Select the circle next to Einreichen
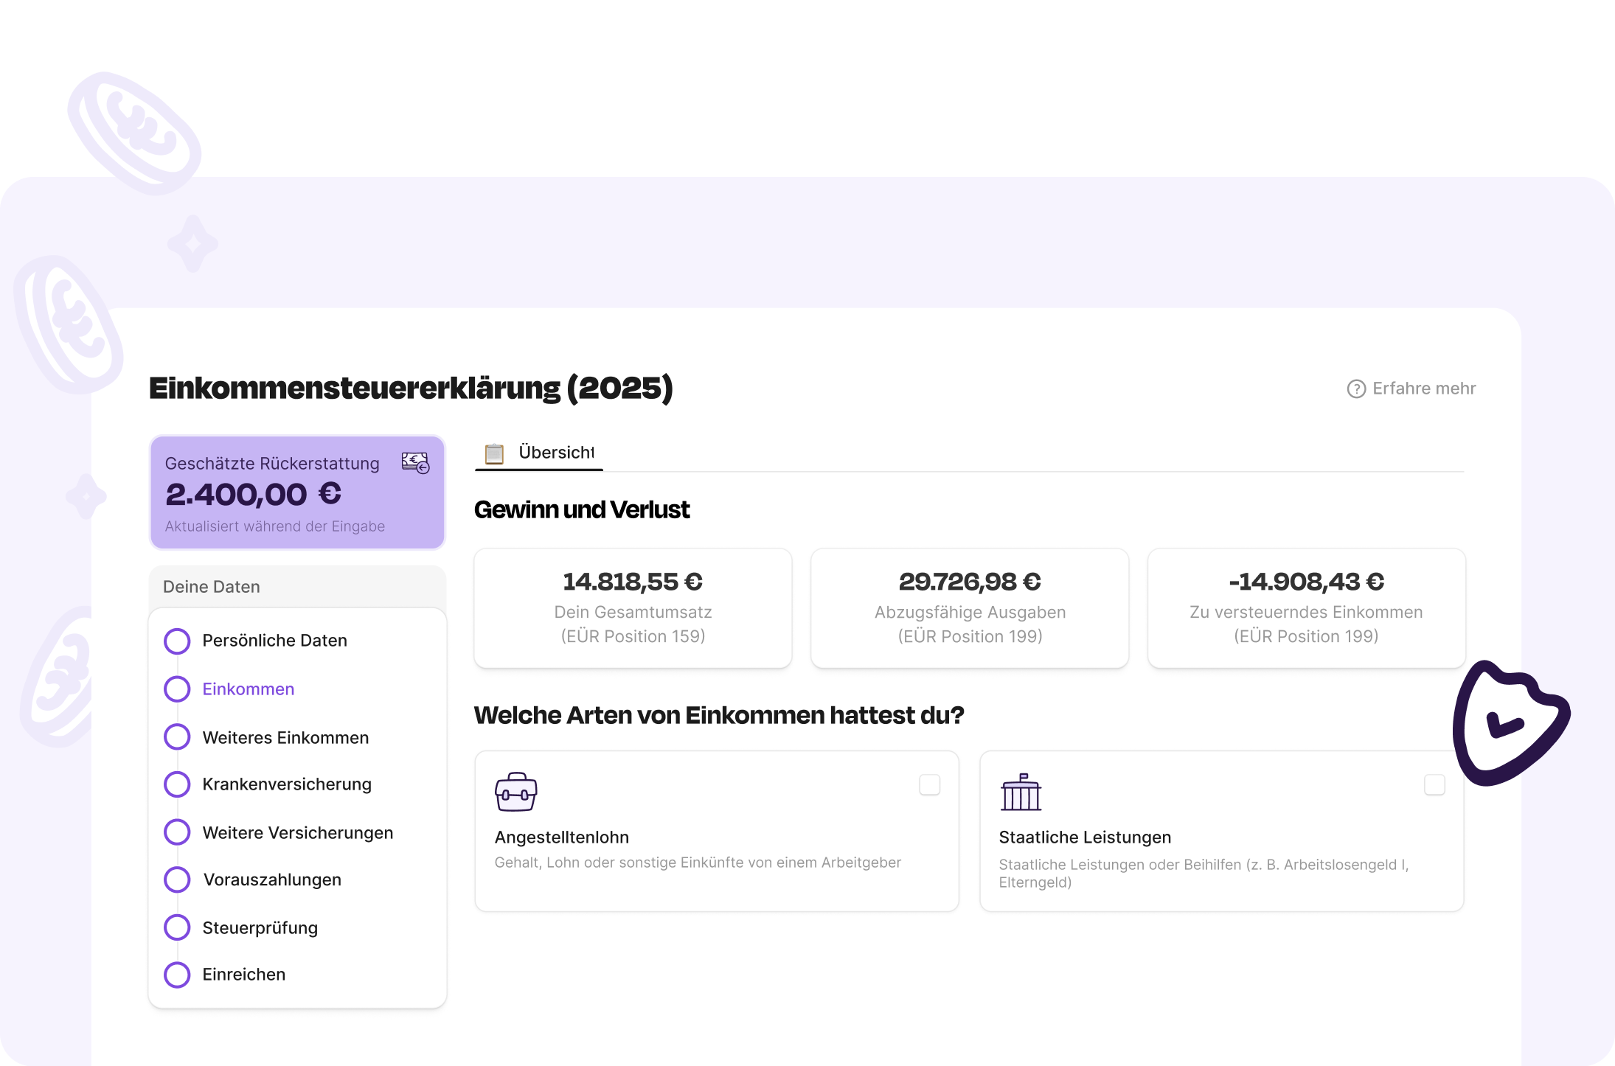This screenshot has height=1066, width=1615. [177, 975]
